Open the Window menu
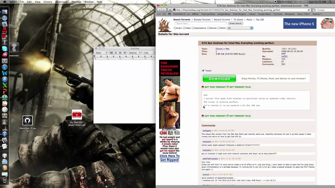 89,2
